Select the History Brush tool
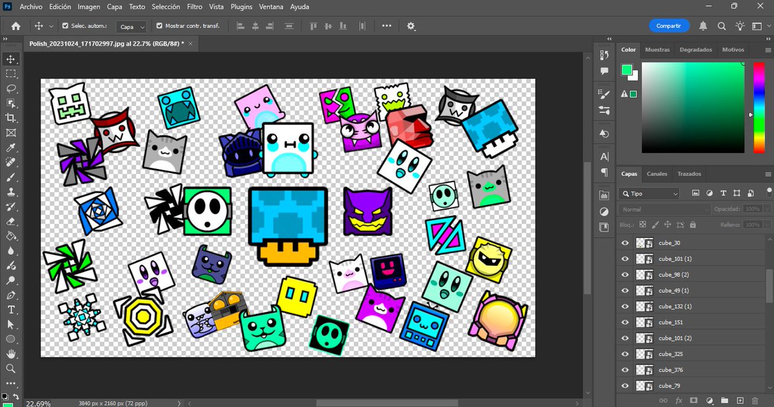This screenshot has width=774, height=407. coord(10,206)
